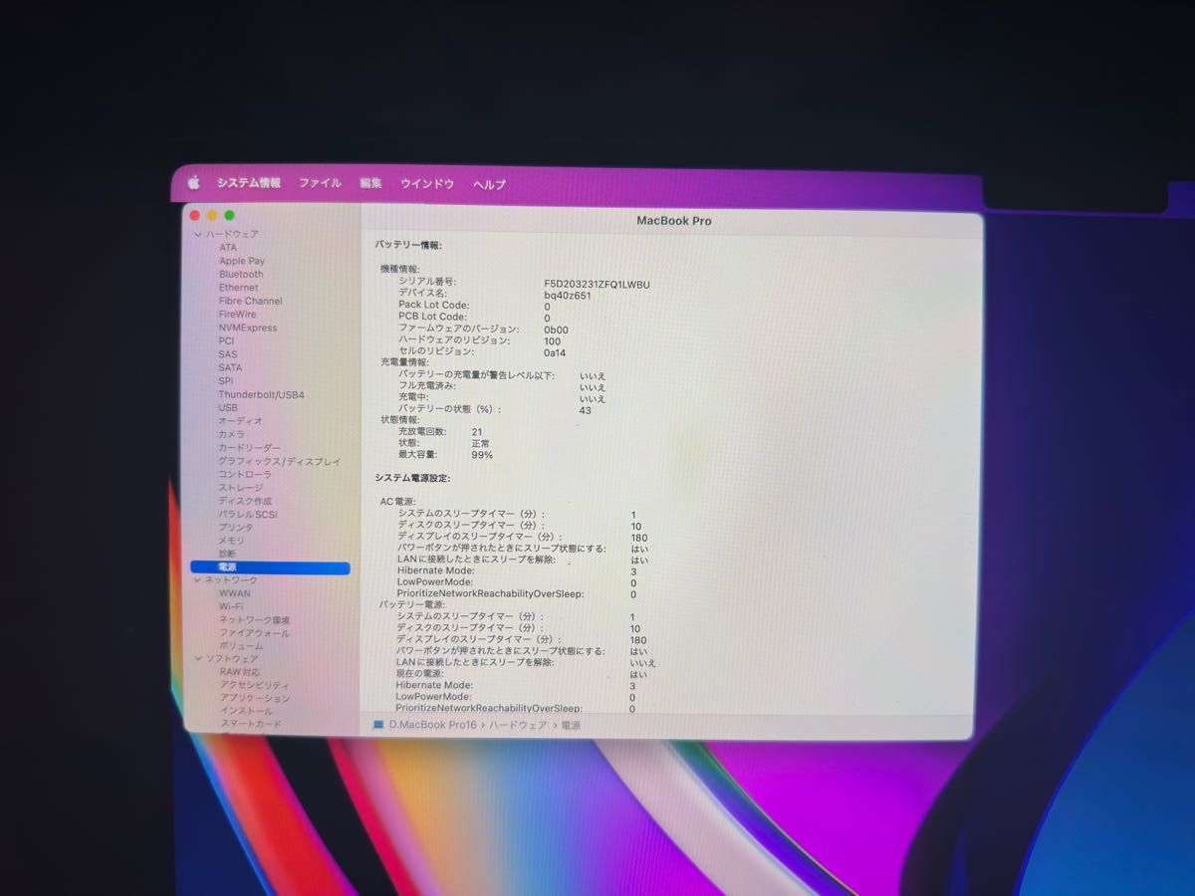
Task: Select PCI in the sidebar
Action: coord(227,340)
